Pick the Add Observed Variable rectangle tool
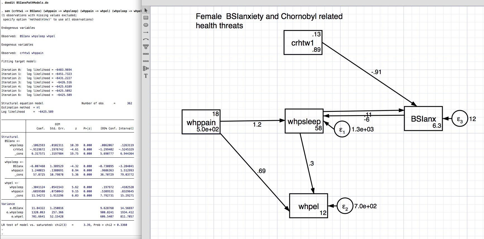This screenshot has height=239, width=484. coord(146,18)
